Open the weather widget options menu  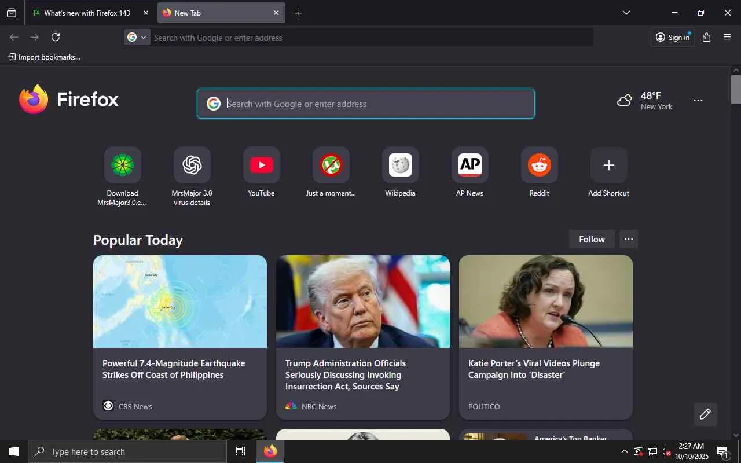698,101
